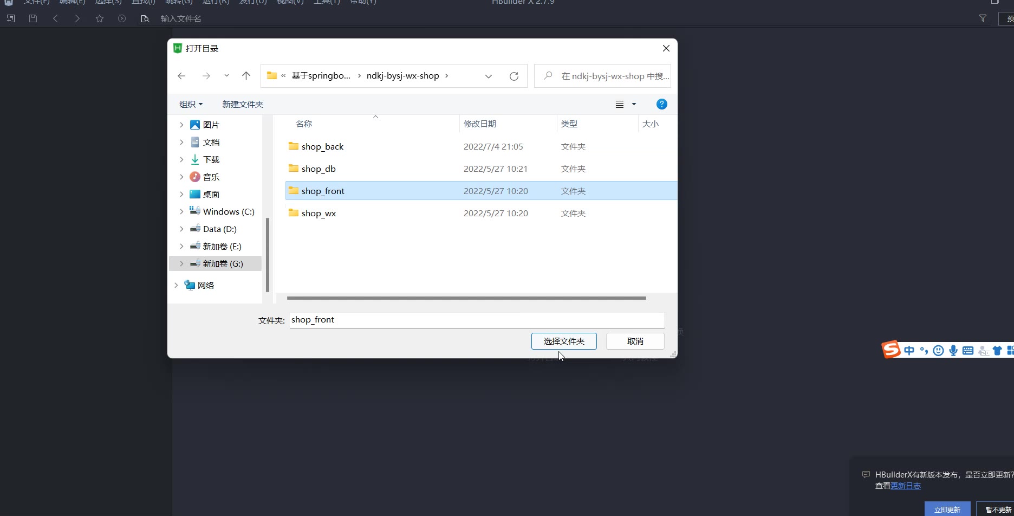This screenshot has height=516, width=1014.
Task: Click the shop_wx folder icon
Action: click(x=294, y=212)
